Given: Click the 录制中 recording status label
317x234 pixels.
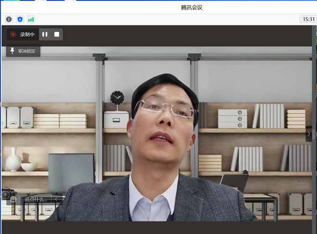Looking at the screenshot, I should coord(27,34).
